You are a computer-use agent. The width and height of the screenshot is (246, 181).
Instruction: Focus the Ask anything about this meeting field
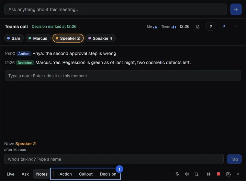(x=116, y=9)
